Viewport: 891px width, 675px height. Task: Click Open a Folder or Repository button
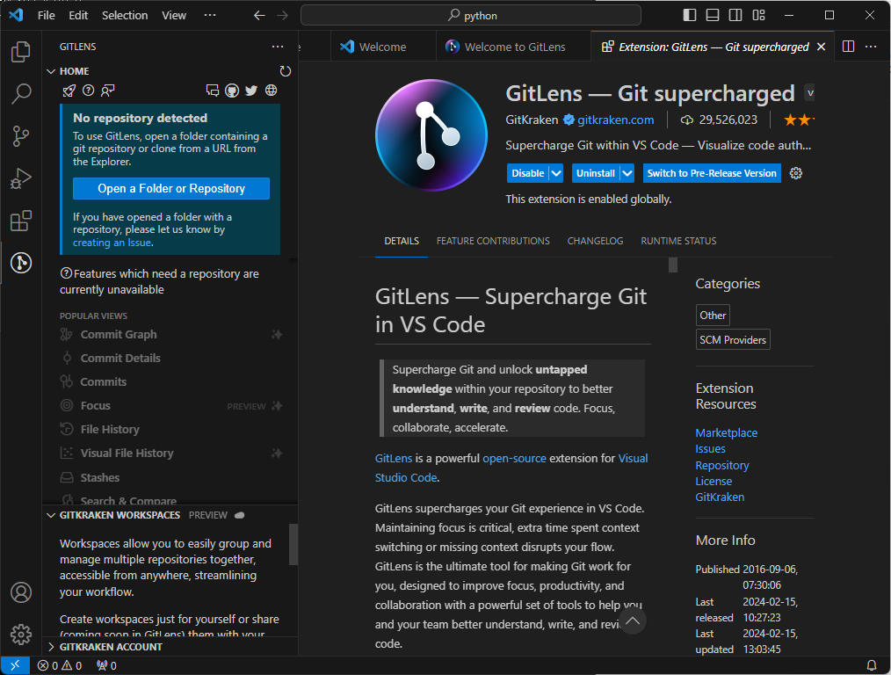(171, 189)
